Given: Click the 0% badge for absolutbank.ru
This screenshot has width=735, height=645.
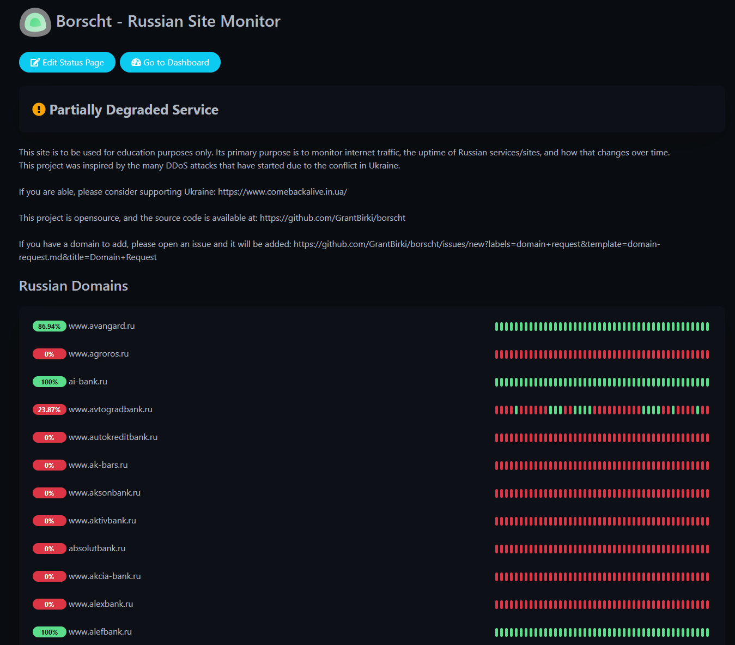Looking at the screenshot, I should coord(50,548).
